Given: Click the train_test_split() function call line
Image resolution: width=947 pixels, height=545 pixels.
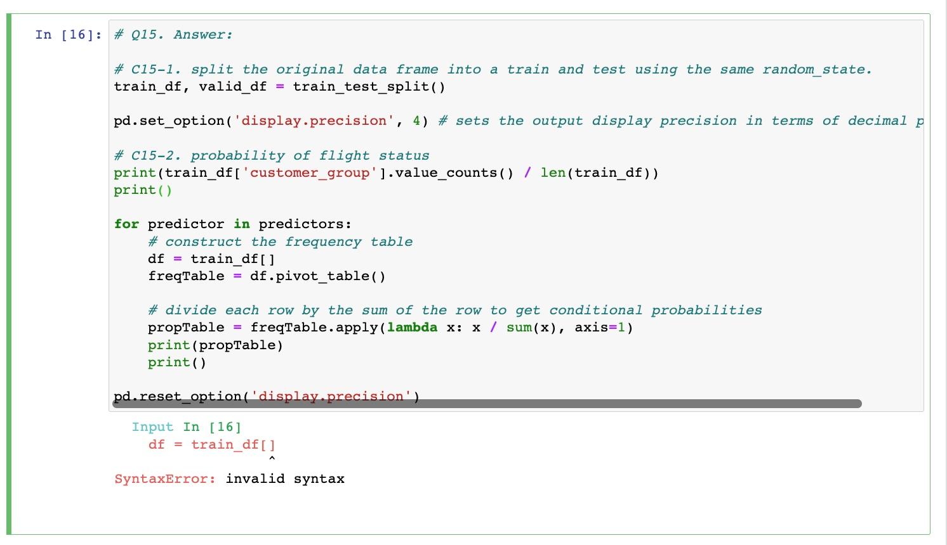Looking at the screenshot, I should tap(368, 87).
